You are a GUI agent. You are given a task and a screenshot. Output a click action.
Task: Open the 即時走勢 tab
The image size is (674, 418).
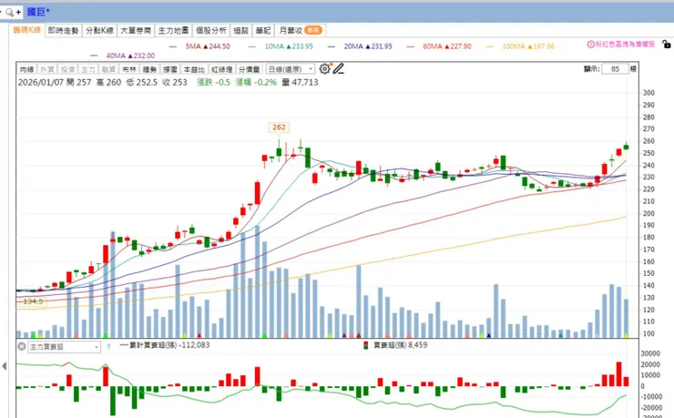(63, 30)
